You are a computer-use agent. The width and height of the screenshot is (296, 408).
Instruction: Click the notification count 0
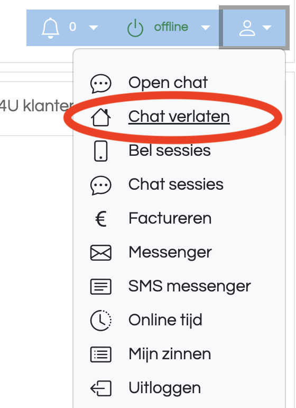tap(73, 27)
